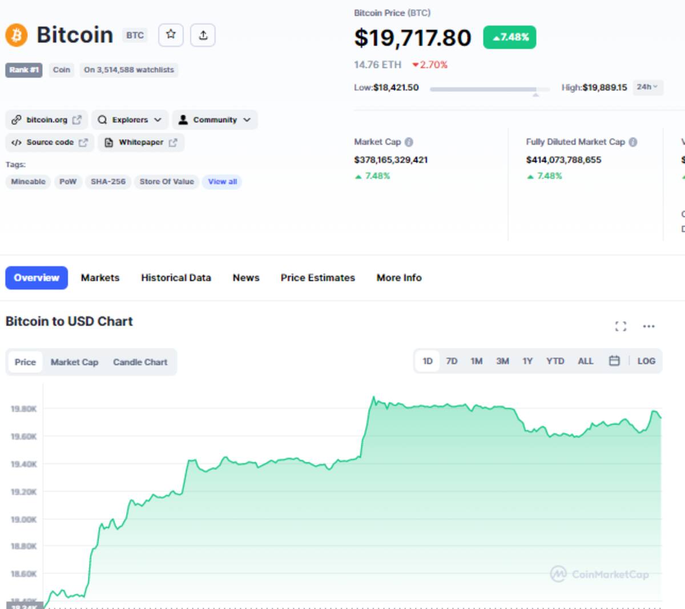685x609 pixels.
Task: Click external-link icon next to Source code
Action: point(83,142)
